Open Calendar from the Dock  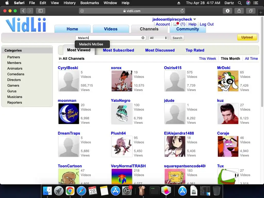93,191
